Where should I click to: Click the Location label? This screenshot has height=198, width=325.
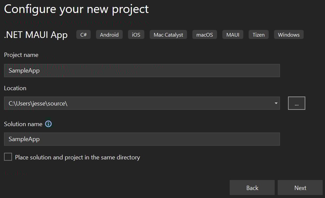click(x=15, y=88)
